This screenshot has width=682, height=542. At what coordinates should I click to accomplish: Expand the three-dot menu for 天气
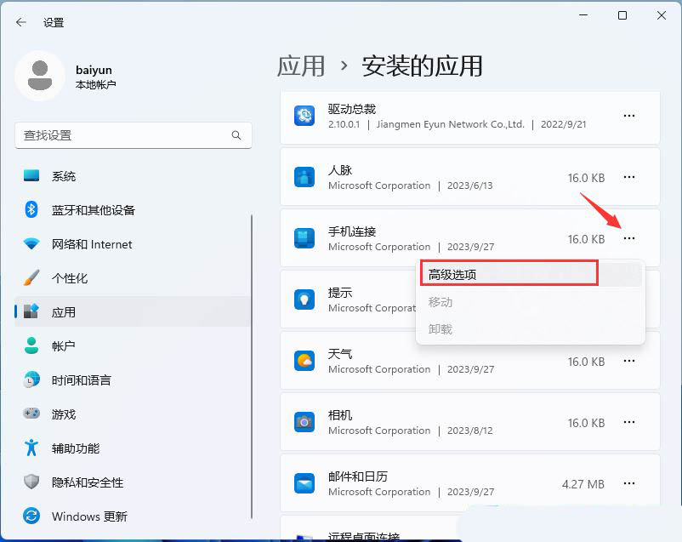628,361
